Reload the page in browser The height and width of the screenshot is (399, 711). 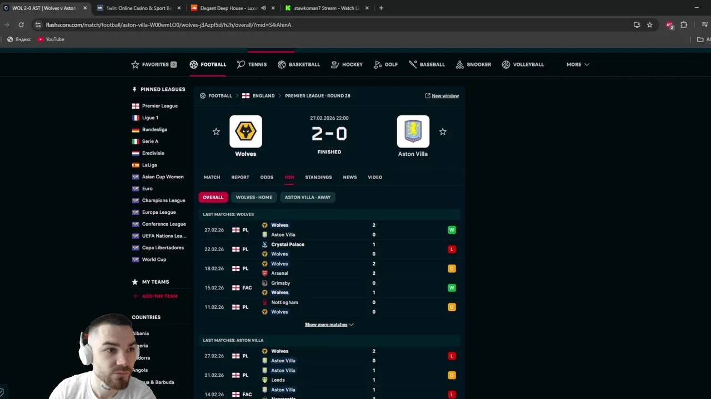[x=21, y=25]
